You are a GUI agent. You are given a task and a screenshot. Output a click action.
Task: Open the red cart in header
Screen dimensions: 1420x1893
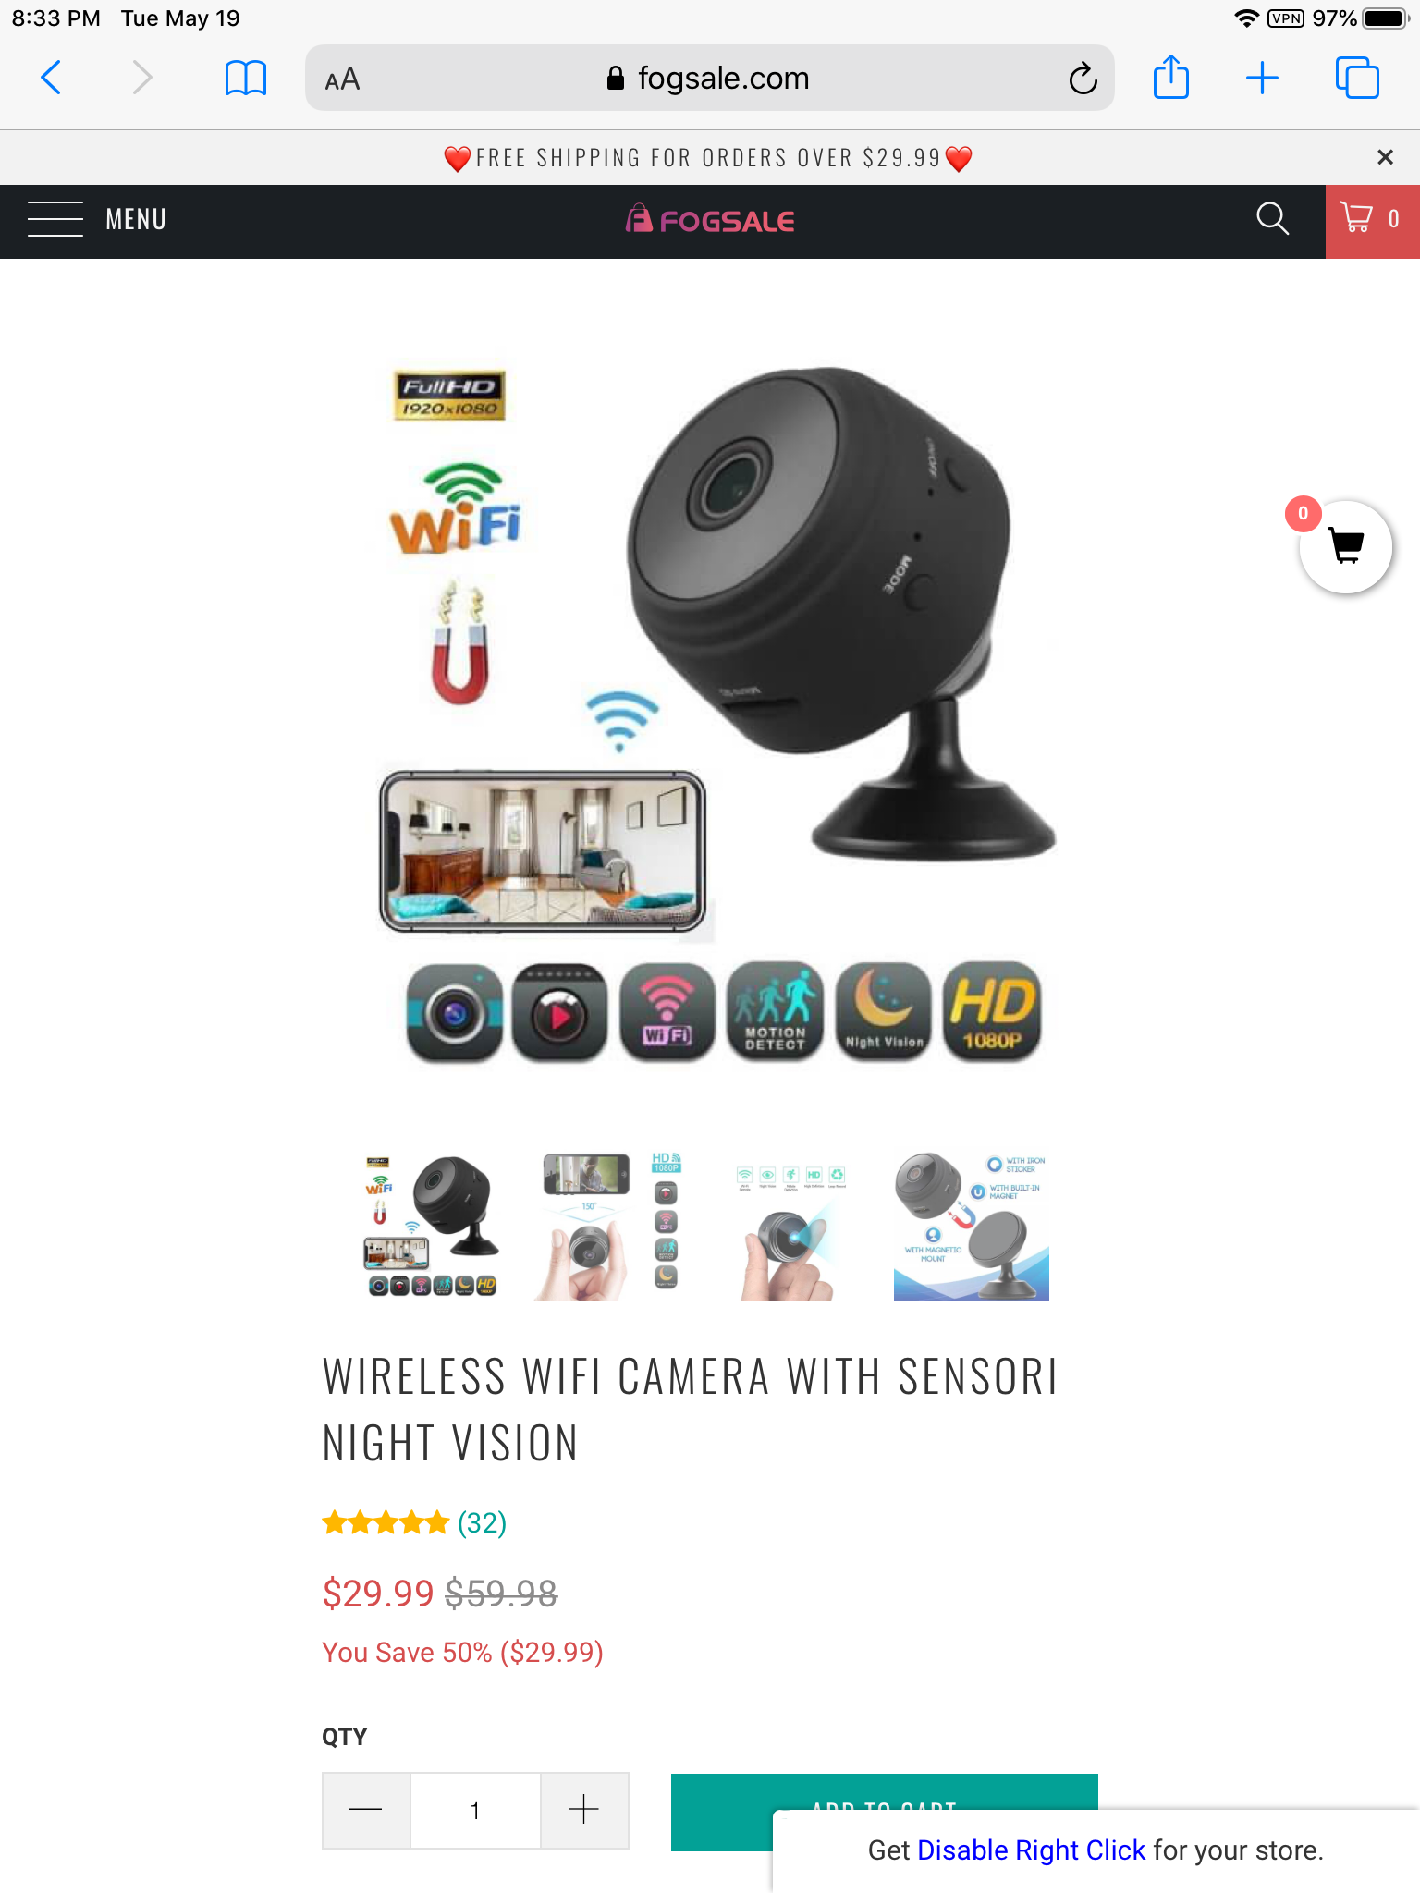pos(1372,221)
